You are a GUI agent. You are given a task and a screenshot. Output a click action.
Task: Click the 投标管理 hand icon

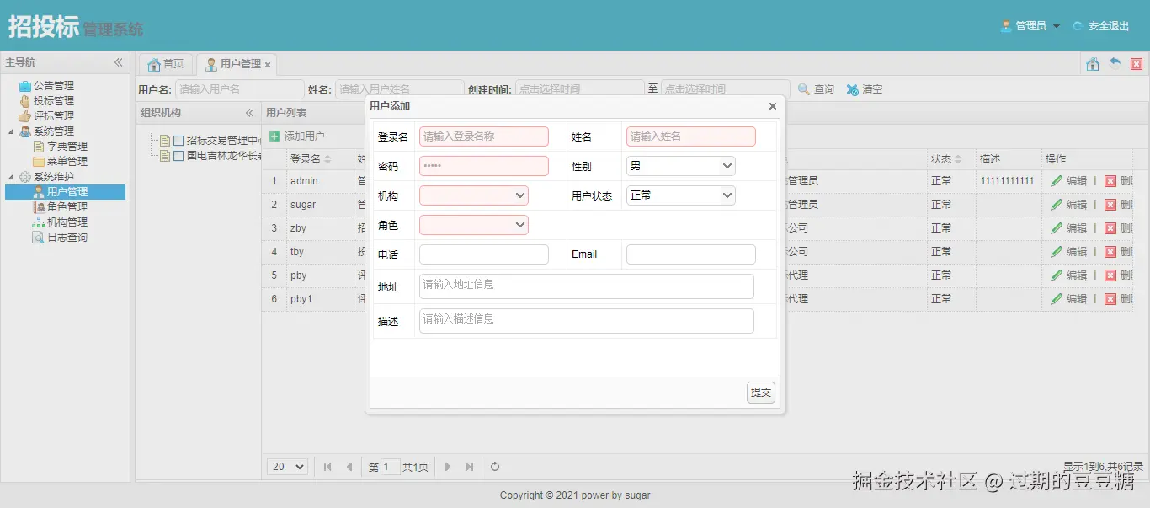25,101
